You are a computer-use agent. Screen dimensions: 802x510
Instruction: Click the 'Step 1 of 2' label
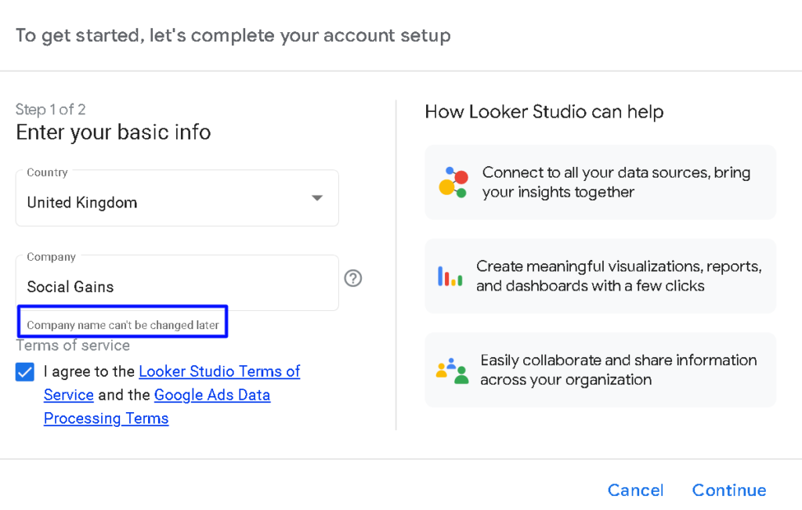50,110
